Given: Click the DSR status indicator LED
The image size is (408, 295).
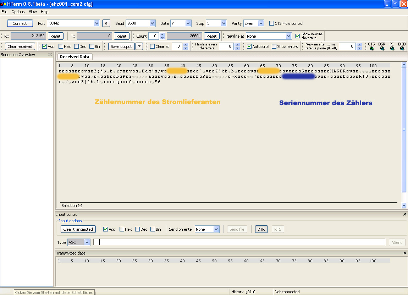Looking at the screenshot, I should [382, 49].
